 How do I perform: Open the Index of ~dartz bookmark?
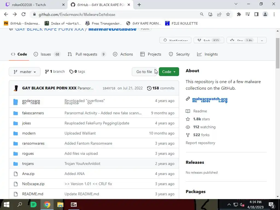coord(63,24)
